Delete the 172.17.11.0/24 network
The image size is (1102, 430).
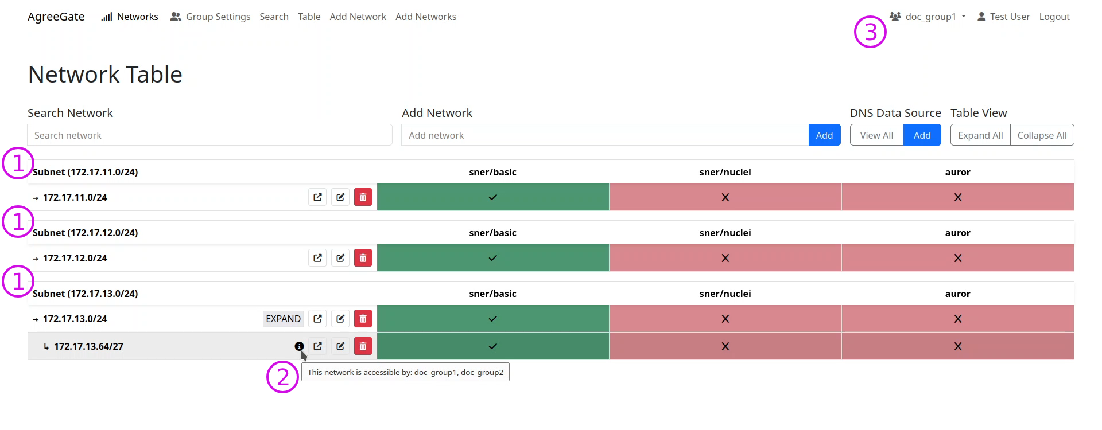click(363, 197)
